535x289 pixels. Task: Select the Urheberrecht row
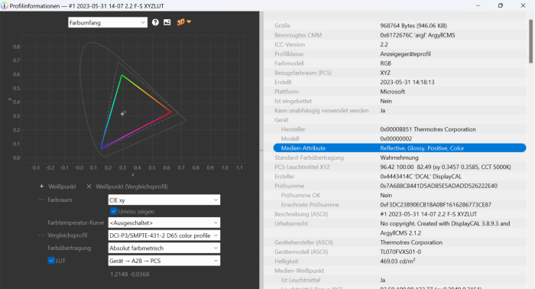(400, 223)
